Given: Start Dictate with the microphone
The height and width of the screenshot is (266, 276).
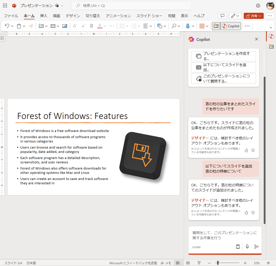Looking at the screenshot, I should pos(188,26).
